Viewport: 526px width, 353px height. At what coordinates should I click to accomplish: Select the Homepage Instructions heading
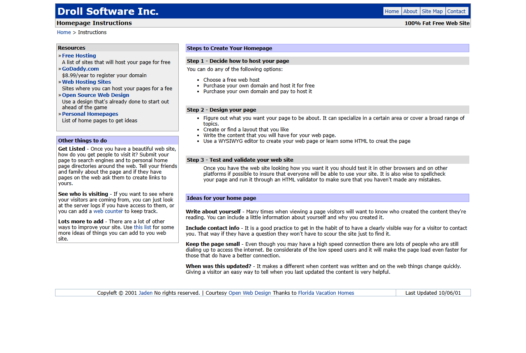(94, 23)
